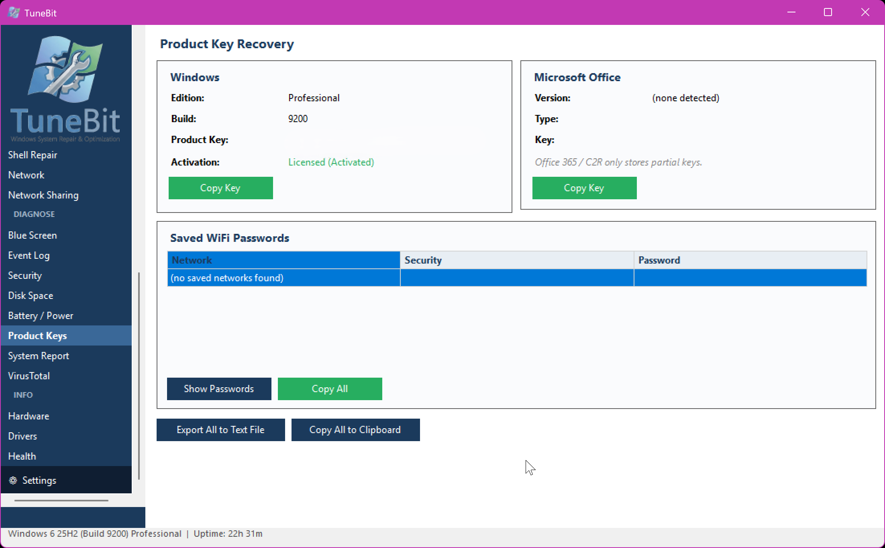885x548 pixels.
Task: Click the sidebar vertical scrollbar
Action: [139, 376]
